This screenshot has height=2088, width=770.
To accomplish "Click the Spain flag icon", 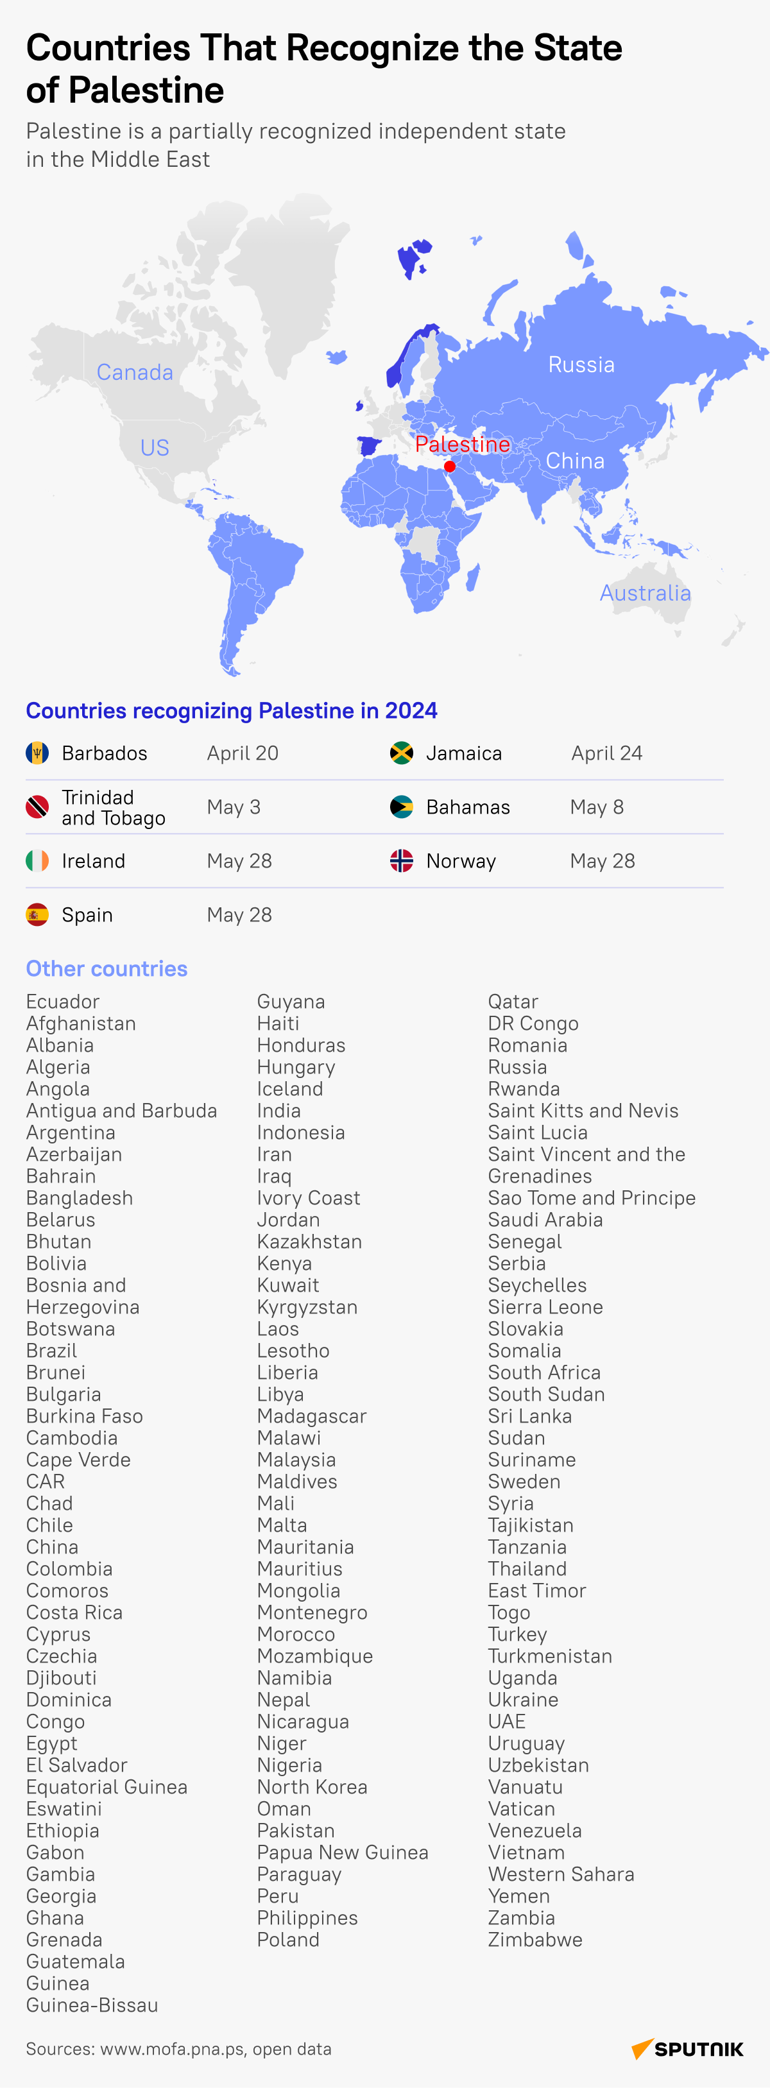I will coord(37,915).
